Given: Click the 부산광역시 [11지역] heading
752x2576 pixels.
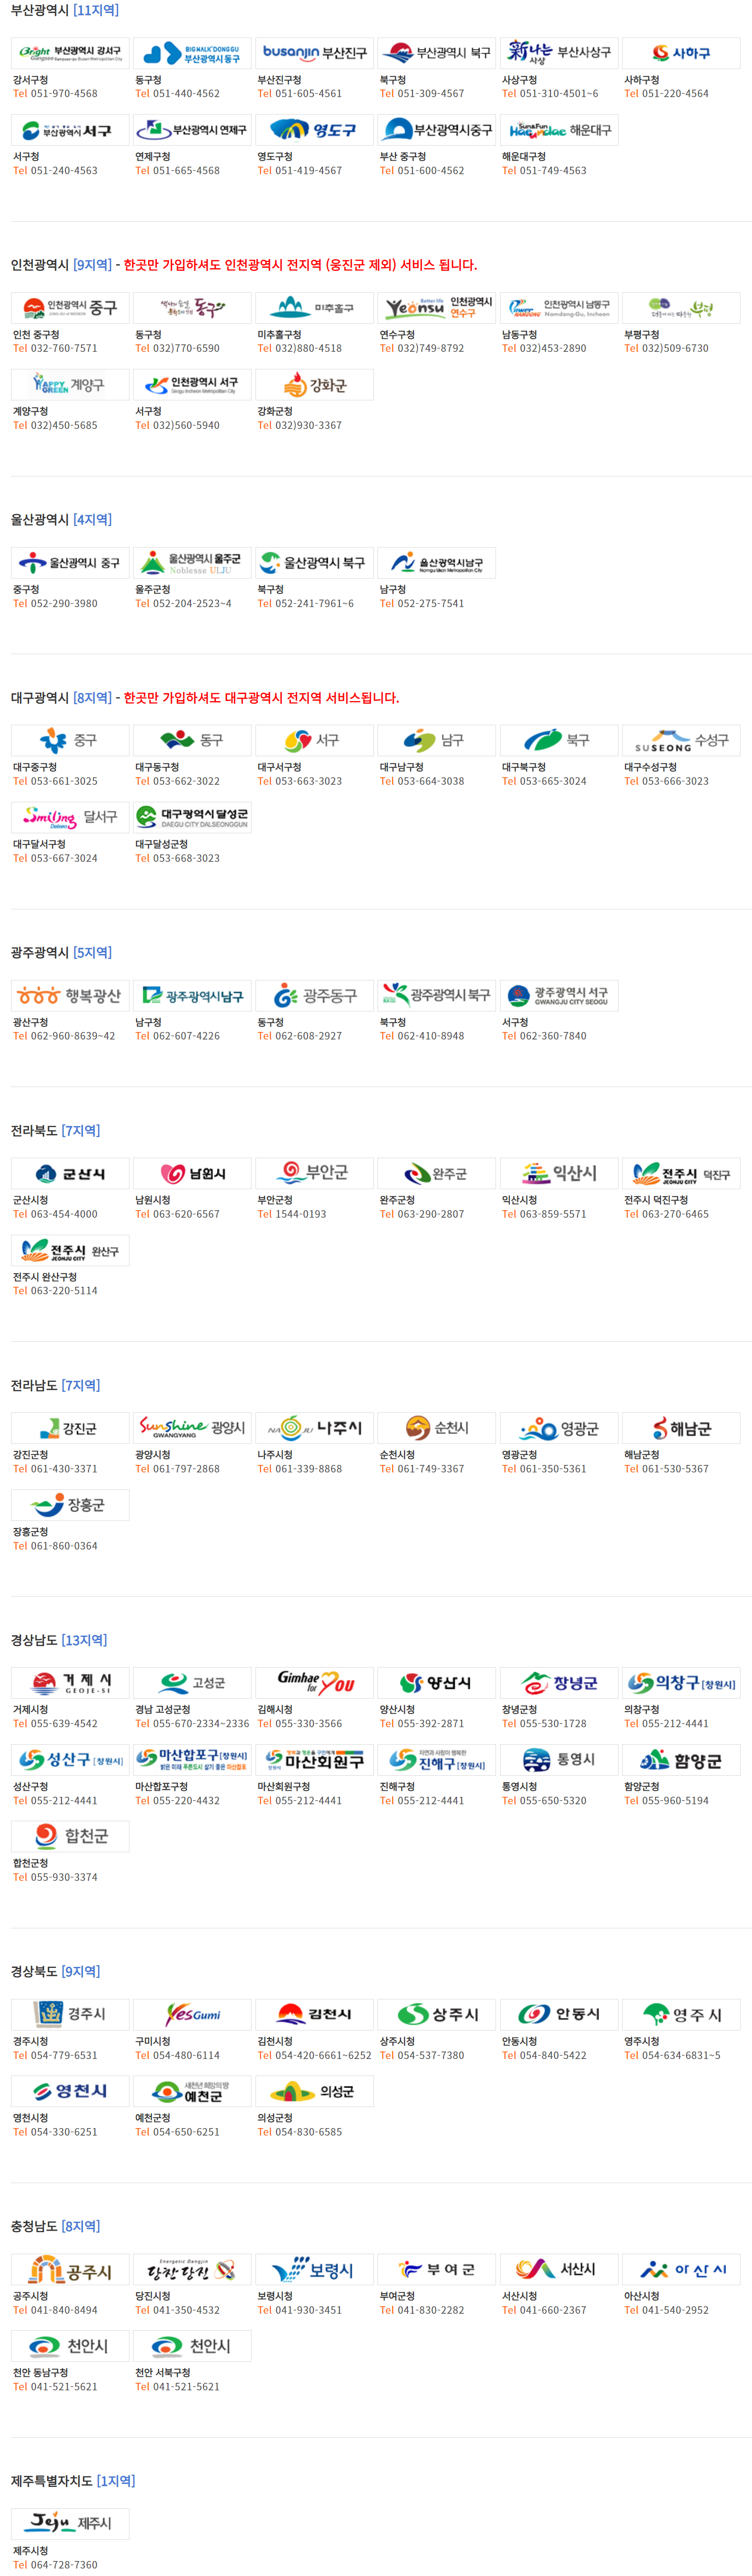Looking at the screenshot, I should 64,10.
